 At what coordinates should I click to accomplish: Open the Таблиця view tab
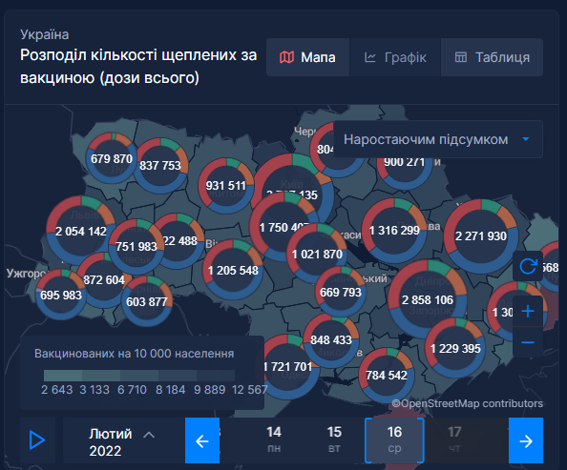pyautogui.click(x=493, y=57)
